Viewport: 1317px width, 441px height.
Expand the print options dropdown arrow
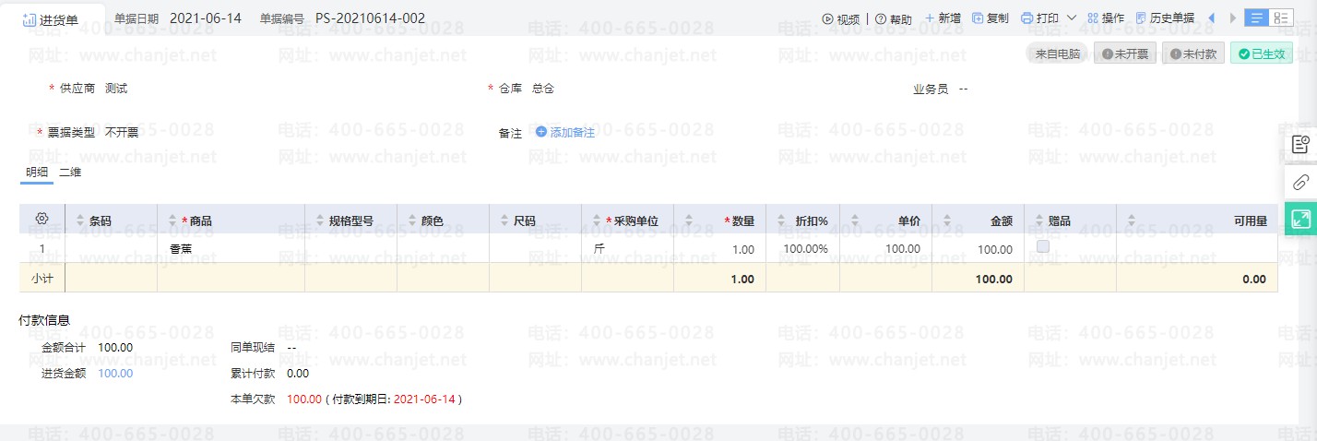[x=1071, y=18]
